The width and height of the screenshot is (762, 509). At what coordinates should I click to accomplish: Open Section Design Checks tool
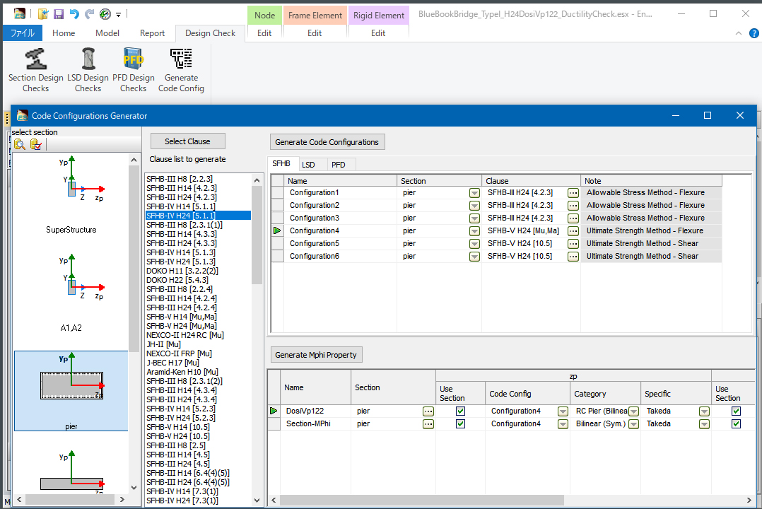[35, 71]
